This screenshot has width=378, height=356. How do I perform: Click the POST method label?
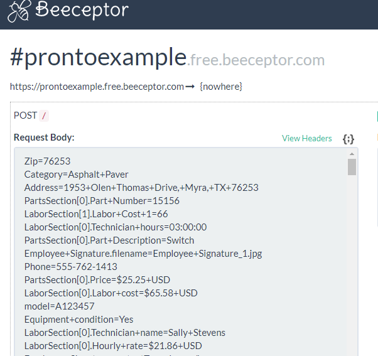click(25, 116)
